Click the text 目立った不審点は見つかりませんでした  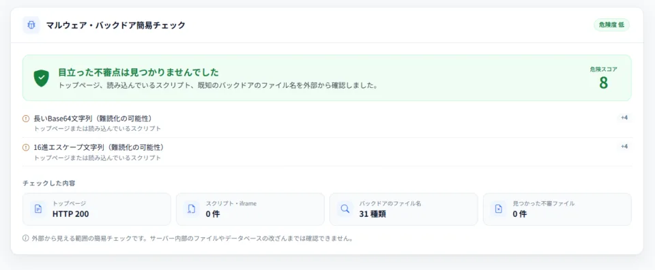click(139, 72)
